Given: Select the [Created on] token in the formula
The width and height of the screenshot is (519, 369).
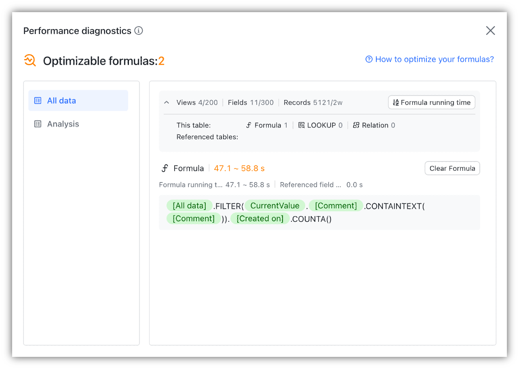Looking at the screenshot, I should pyautogui.click(x=260, y=218).
